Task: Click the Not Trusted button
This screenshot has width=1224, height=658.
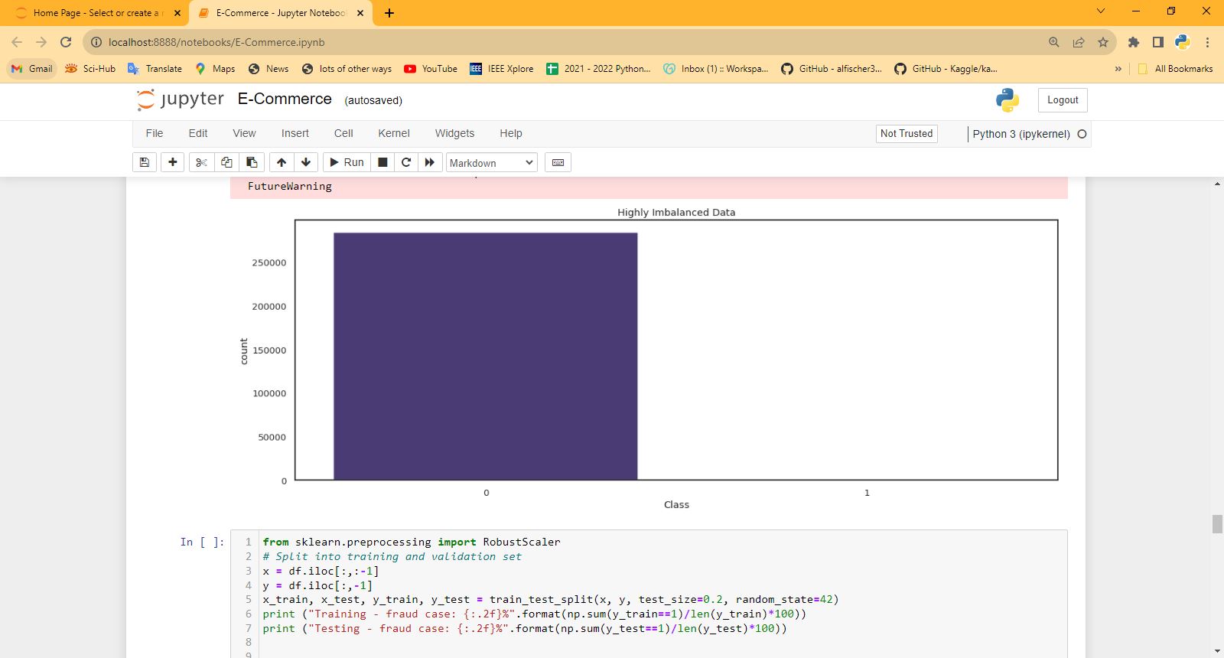Action: pos(907,133)
